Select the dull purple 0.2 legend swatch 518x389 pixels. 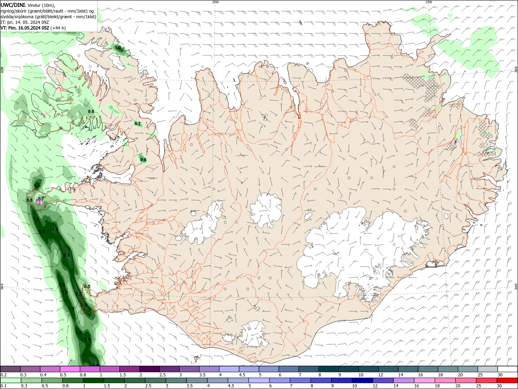[x=10, y=369]
